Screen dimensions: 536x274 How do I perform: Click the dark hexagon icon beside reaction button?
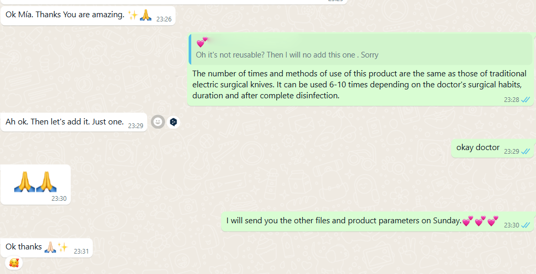click(173, 122)
